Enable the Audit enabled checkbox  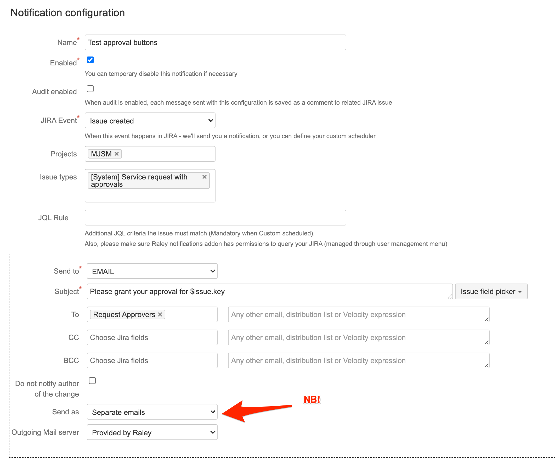tap(90, 89)
